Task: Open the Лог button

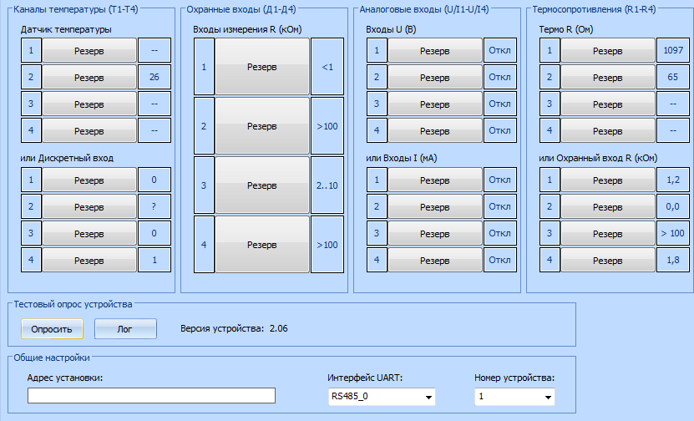Action: pos(125,329)
